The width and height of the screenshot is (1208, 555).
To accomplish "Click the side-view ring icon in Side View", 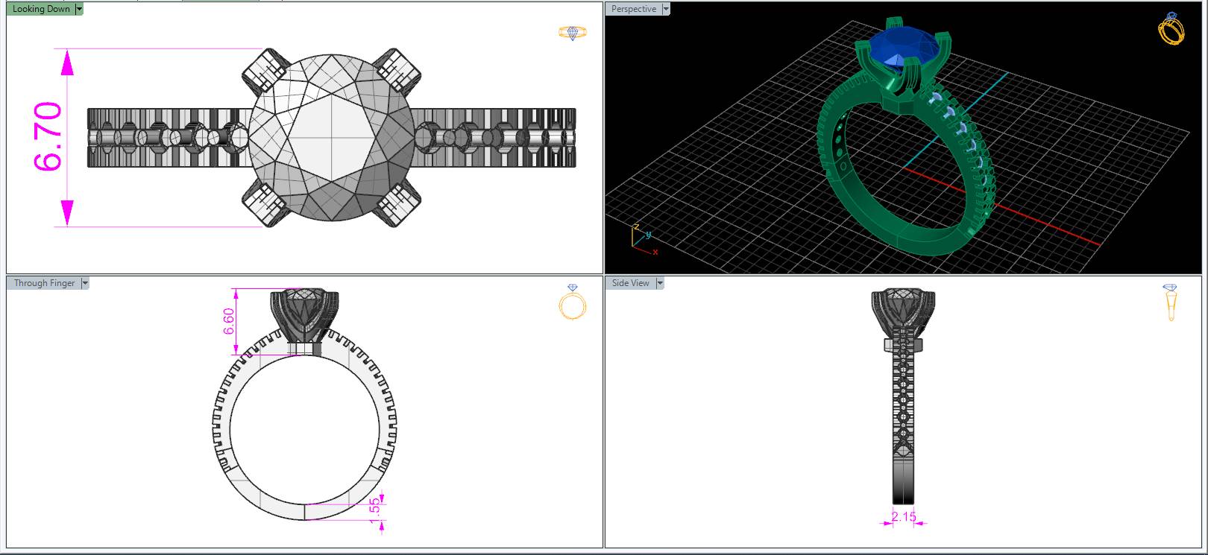I will (1170, 302).
